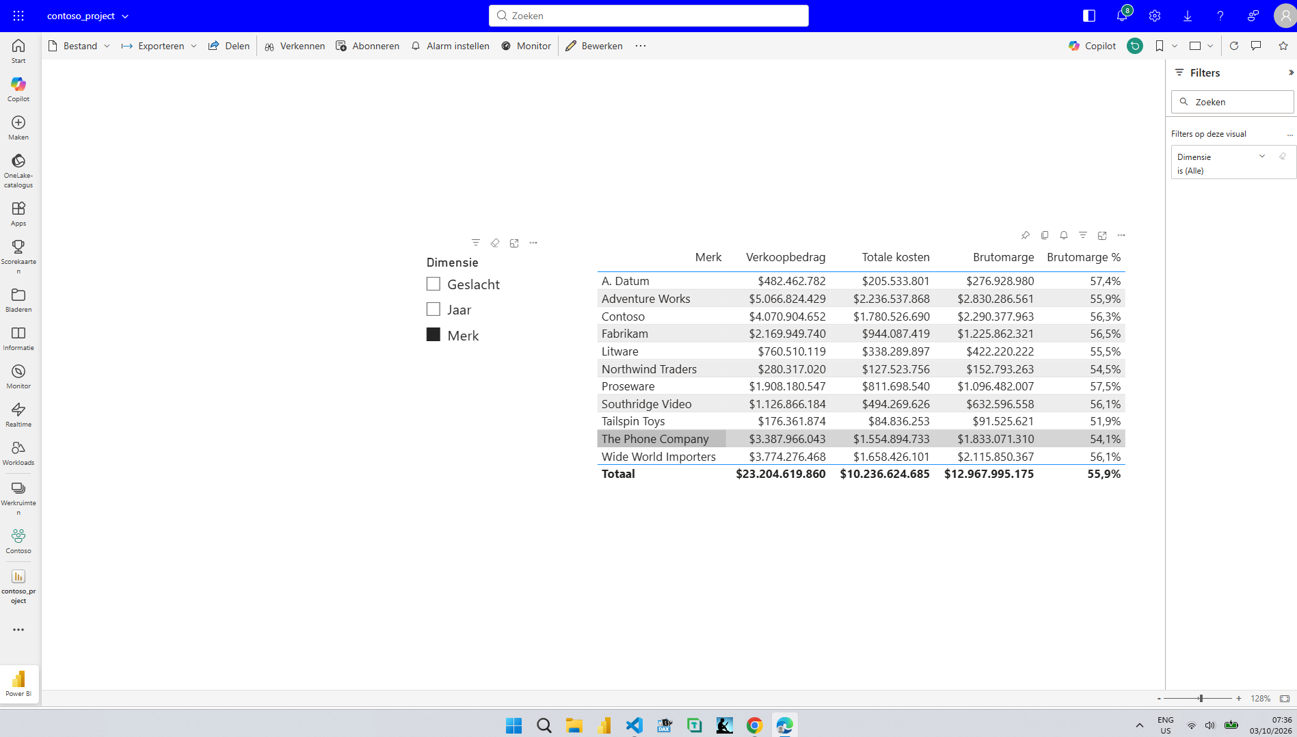Screen dimensions: 1297x737
Task: Open notifications bell in header
Action: click(x=1122, y=16)
